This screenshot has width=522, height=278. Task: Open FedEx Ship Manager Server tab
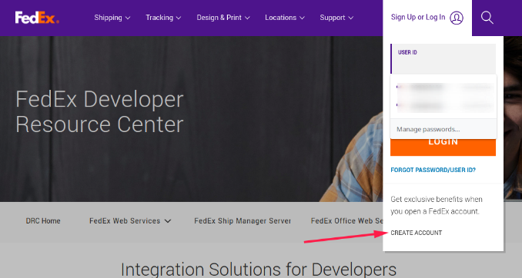click(243, 221)
